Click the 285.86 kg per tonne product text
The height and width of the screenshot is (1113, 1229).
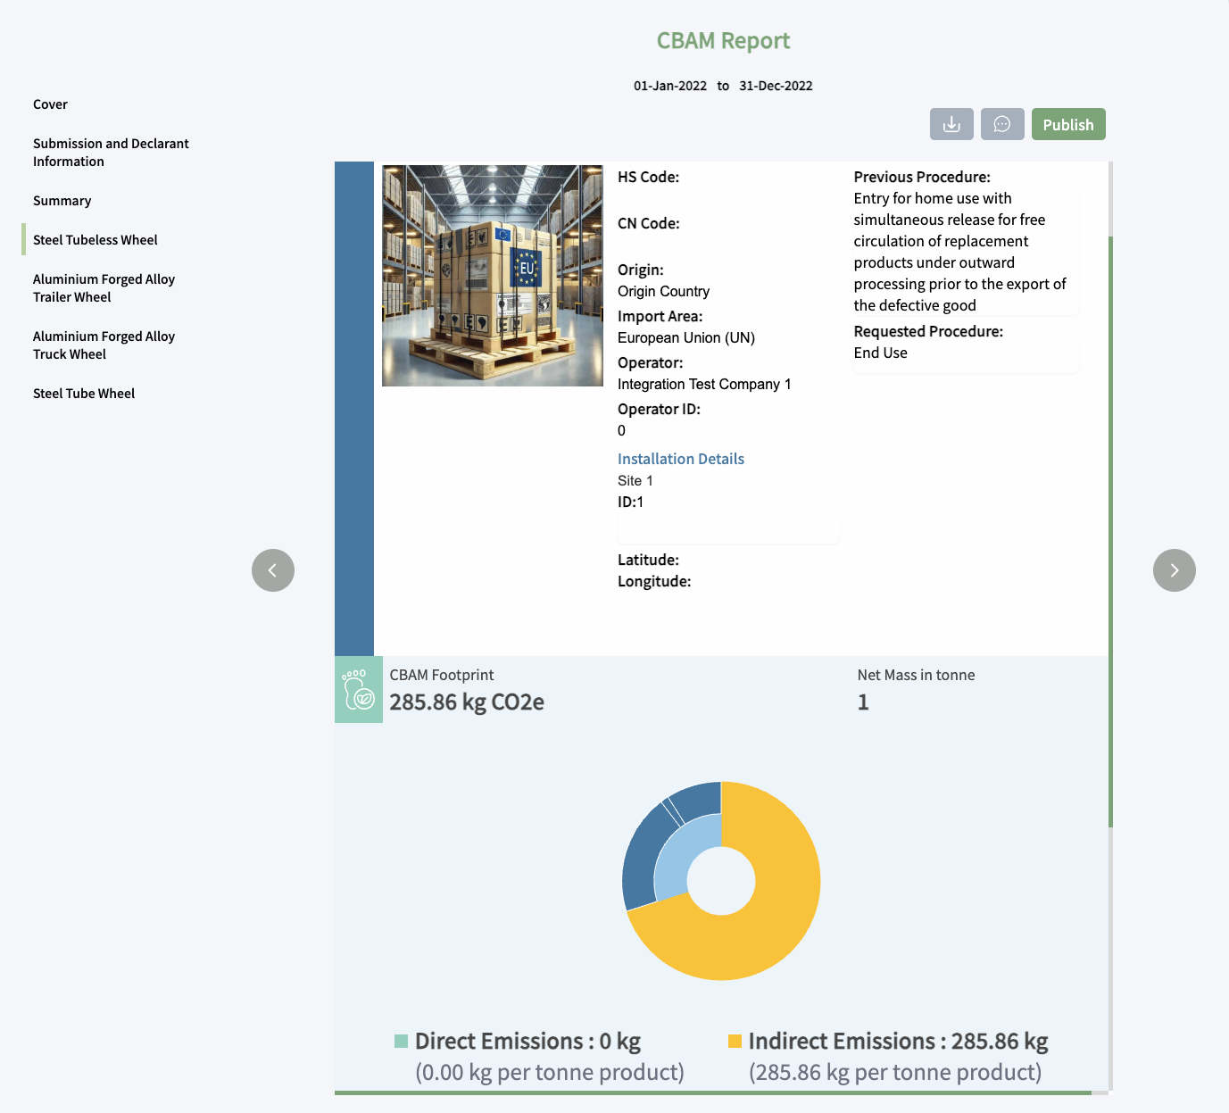tap(895, 1072)
